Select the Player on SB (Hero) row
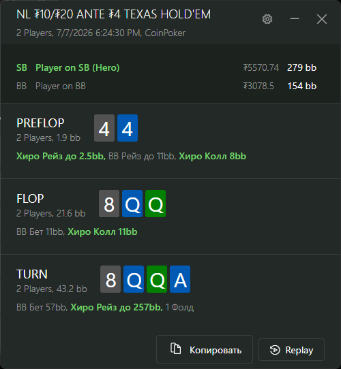The height and width of the screenshot is (369, 341). click(166, 68)
